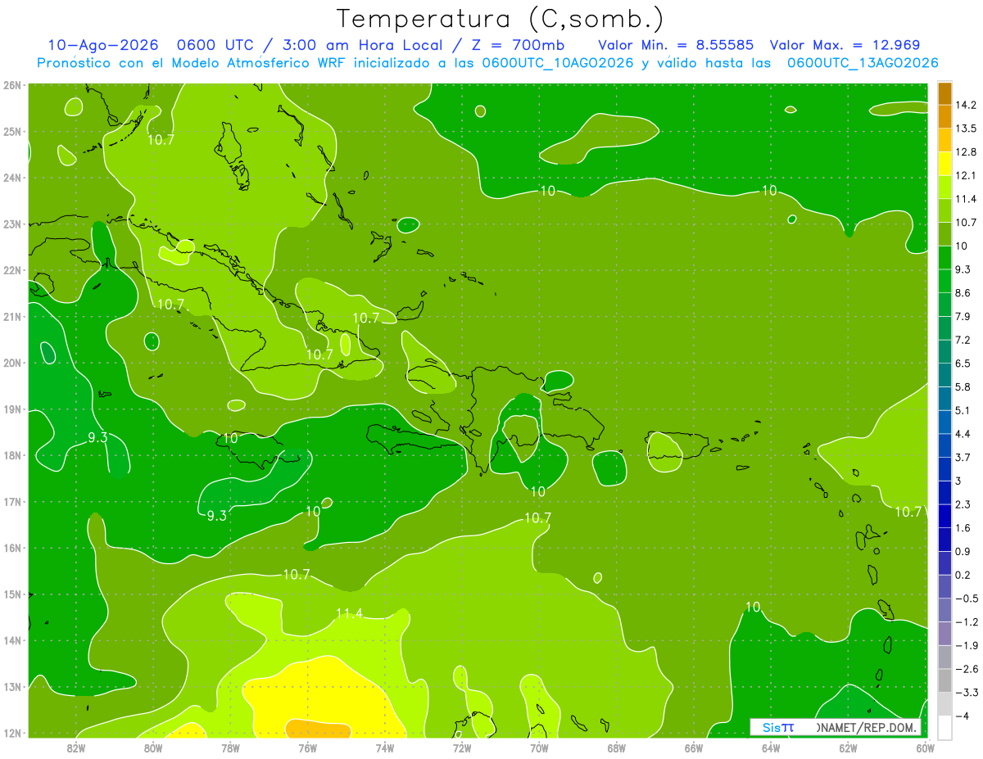
Task: Click the "-3.3" legend value
Action: coord(968,692)
